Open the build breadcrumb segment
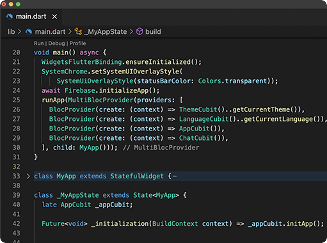The width and height of the screenshot is (327, 243). pyautogui.click(x=153, y=32)
